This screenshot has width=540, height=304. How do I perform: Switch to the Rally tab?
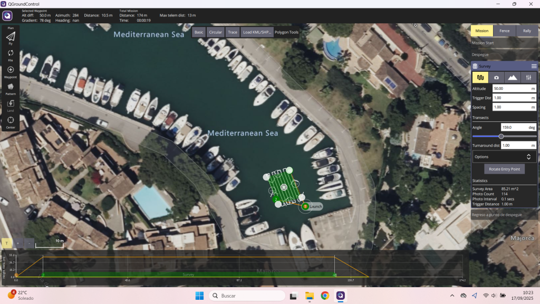pos(527,31)
